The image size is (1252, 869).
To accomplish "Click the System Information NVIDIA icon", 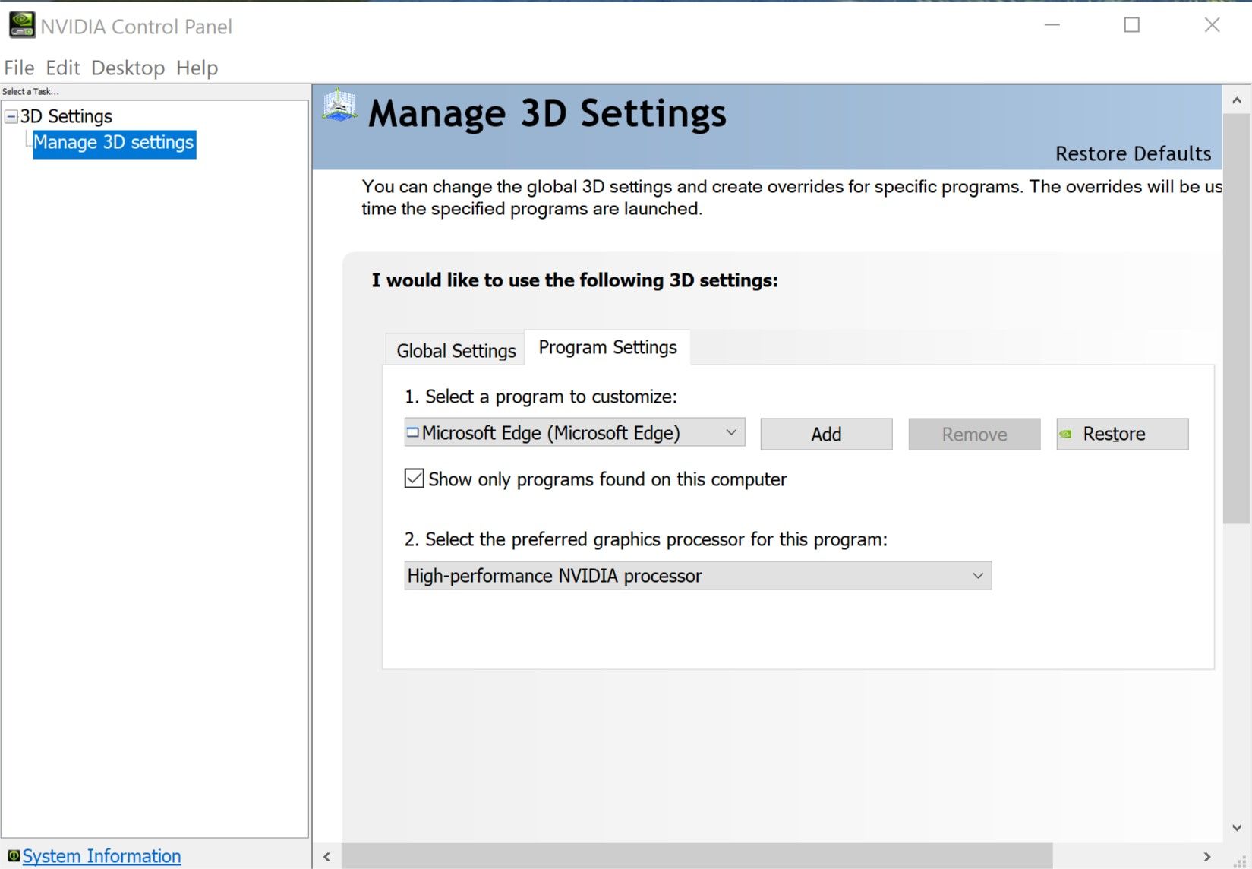I will tap(14, 855).
